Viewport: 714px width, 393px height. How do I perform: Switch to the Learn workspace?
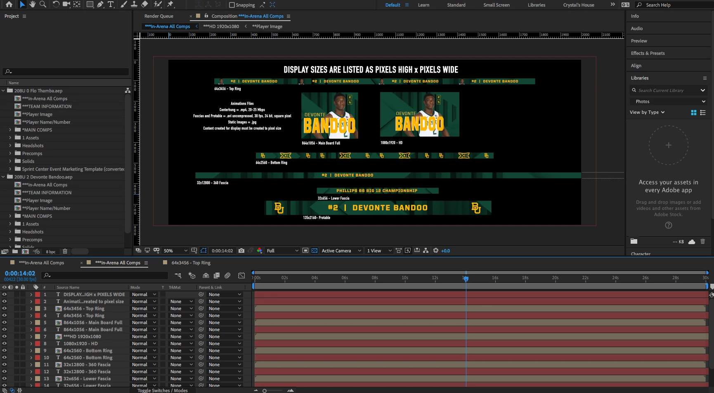coord(423,5)
